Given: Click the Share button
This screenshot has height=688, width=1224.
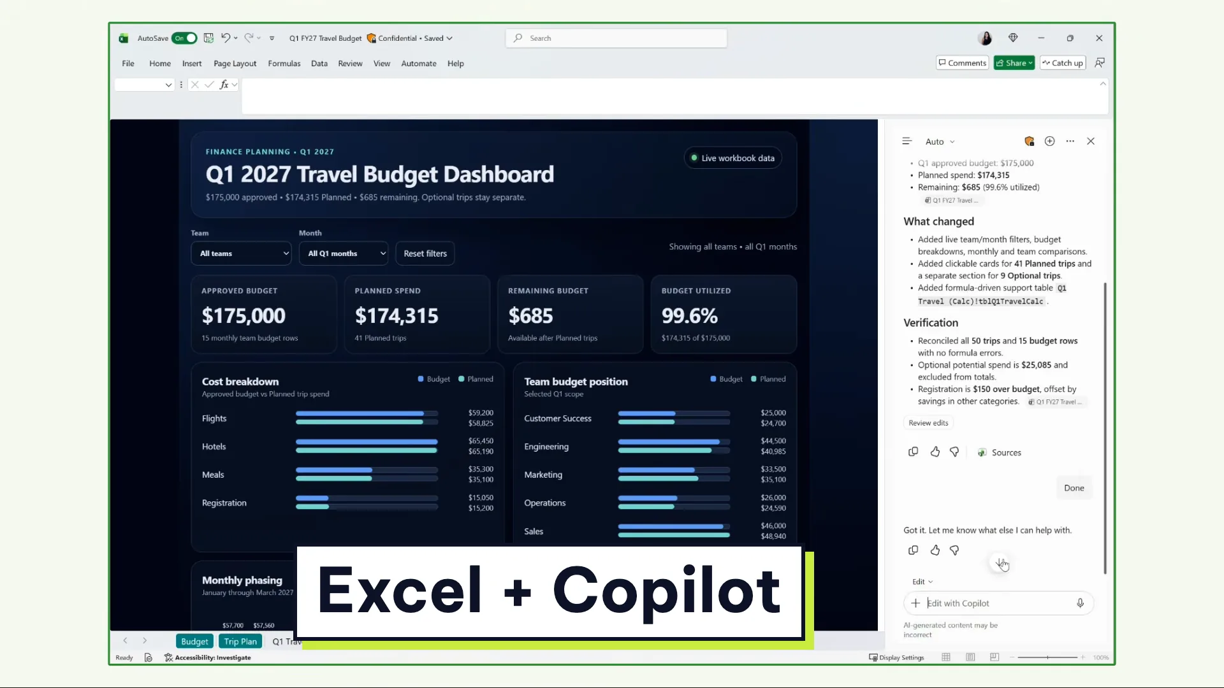Looking at the screenshot, I should point(1014,63).
